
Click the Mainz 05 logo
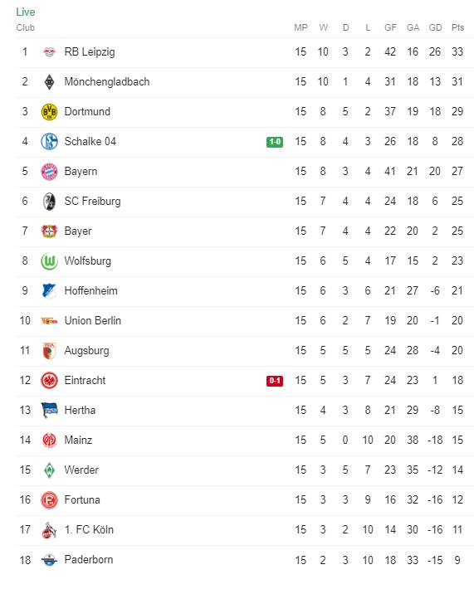click(x=49, y=441)
